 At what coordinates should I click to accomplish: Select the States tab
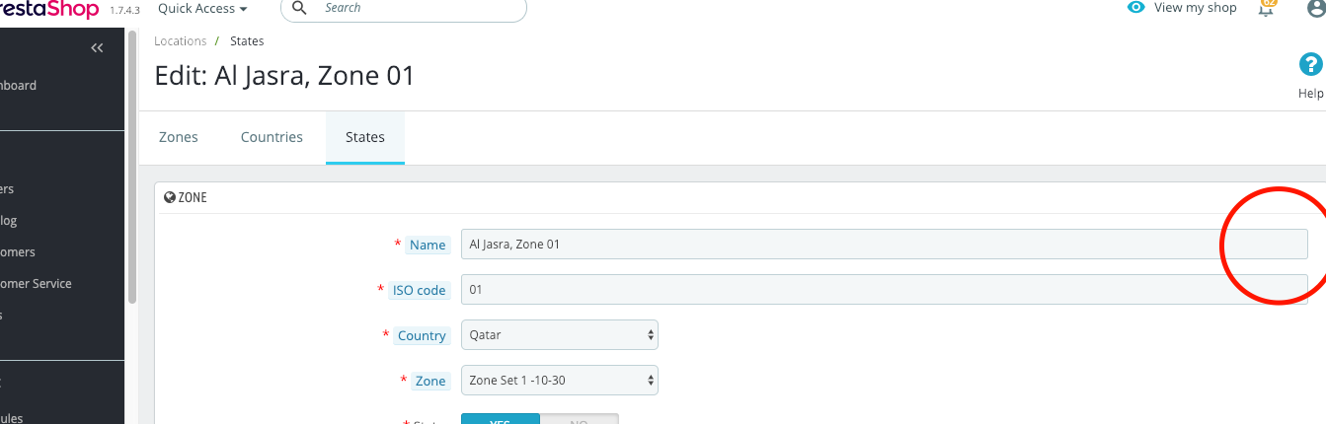[365, 137]
